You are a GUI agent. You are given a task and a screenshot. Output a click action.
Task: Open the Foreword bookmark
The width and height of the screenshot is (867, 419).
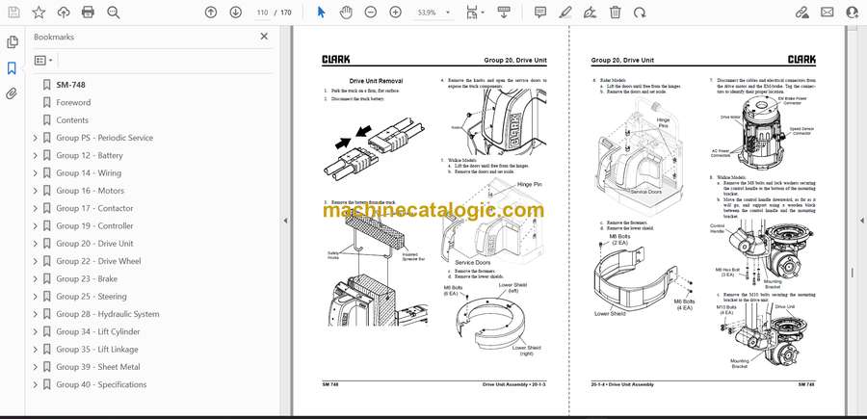73,102
